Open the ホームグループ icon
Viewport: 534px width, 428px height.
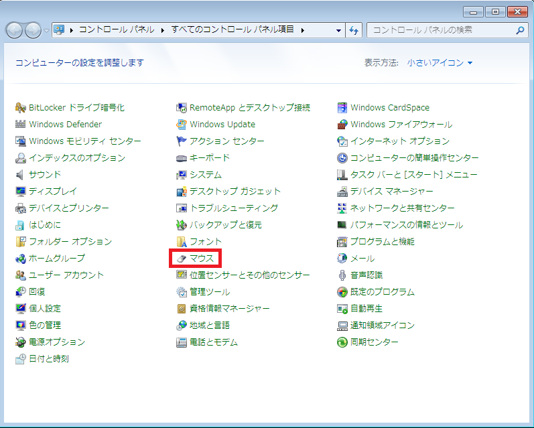pyautogui.click(x=20, y=259)
